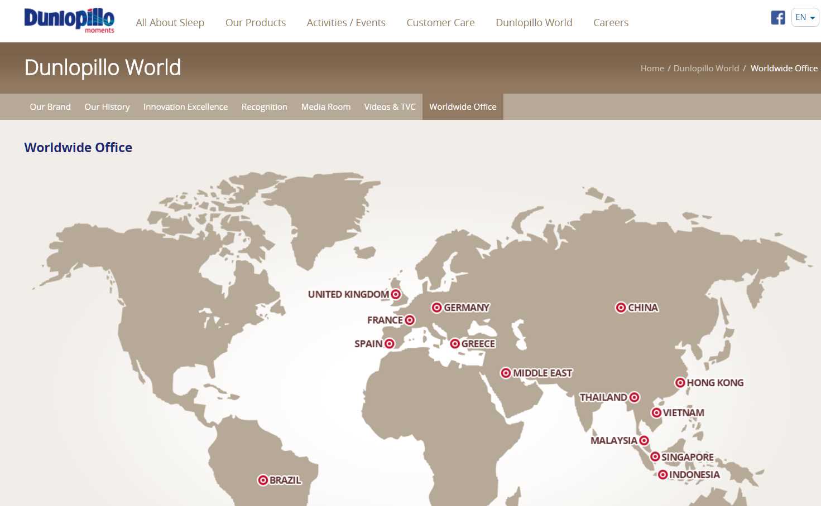Click the SPAIN country label
The image size is (821, 506).
[368, 344]
